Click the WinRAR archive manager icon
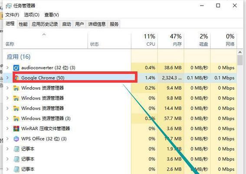Image resolution: width=246 pixels, height=174 pixels. (x=16, y=129)
